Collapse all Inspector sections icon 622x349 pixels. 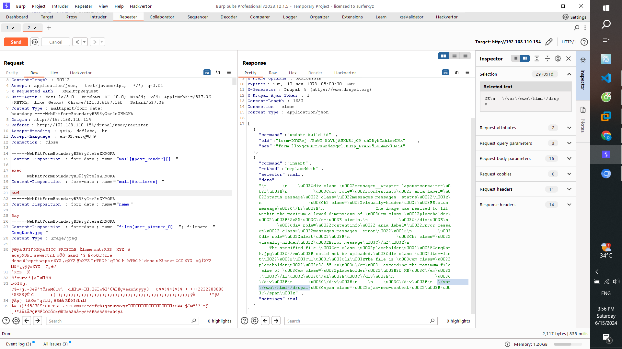tap(547, 58)
